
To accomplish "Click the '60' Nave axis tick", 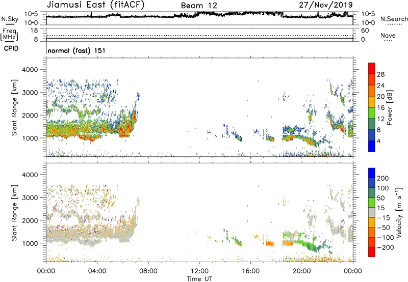I will pyautogui.click(x=365, y=31).
